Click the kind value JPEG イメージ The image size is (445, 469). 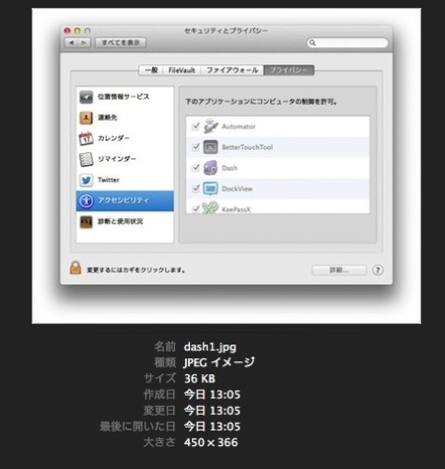(219, 362)
